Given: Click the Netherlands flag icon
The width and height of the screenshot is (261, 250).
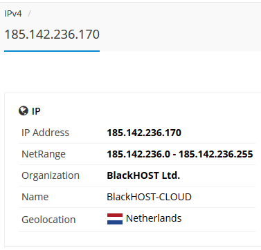Looking at the screenshot, I should (115, 219).
